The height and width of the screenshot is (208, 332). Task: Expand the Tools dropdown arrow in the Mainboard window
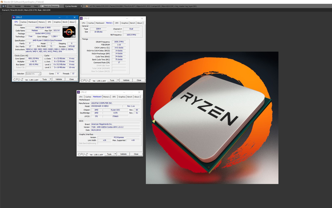pyautogui.click(x=115, y=154)
